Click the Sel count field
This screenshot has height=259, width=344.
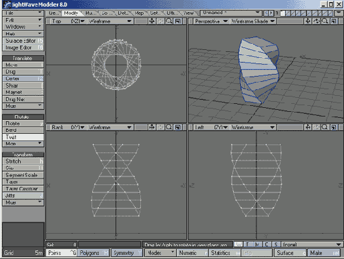[x=61, y=244]
